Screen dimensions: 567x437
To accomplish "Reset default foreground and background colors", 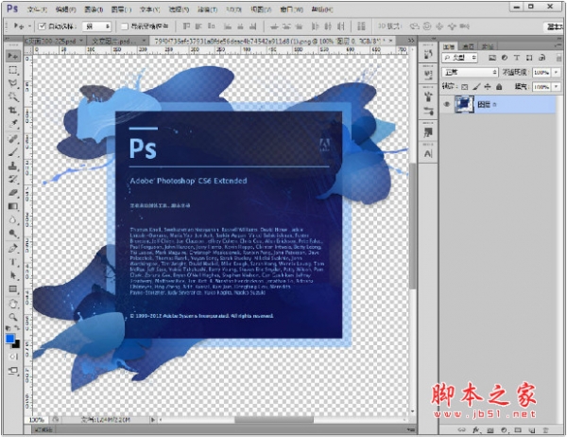I will [9, 328].
